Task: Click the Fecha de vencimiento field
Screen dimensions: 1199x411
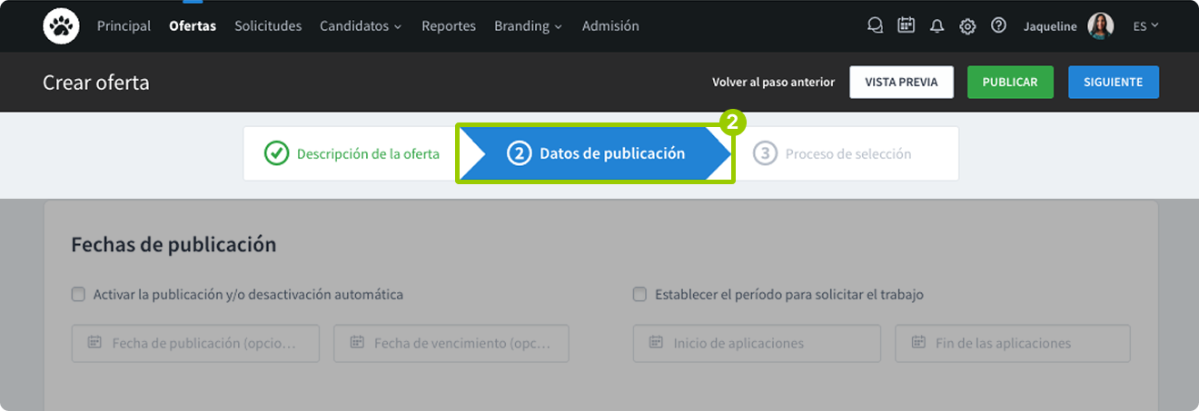Action: [451, 343]
